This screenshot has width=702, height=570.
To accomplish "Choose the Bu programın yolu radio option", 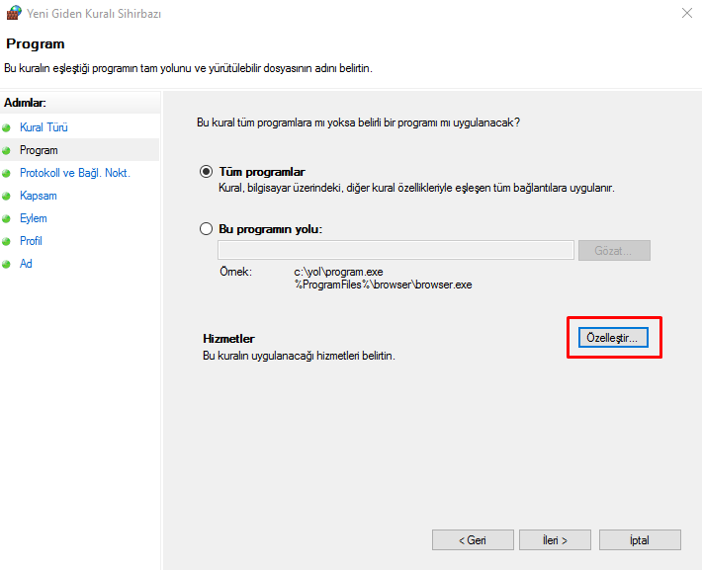I will [x=206, y=228].
